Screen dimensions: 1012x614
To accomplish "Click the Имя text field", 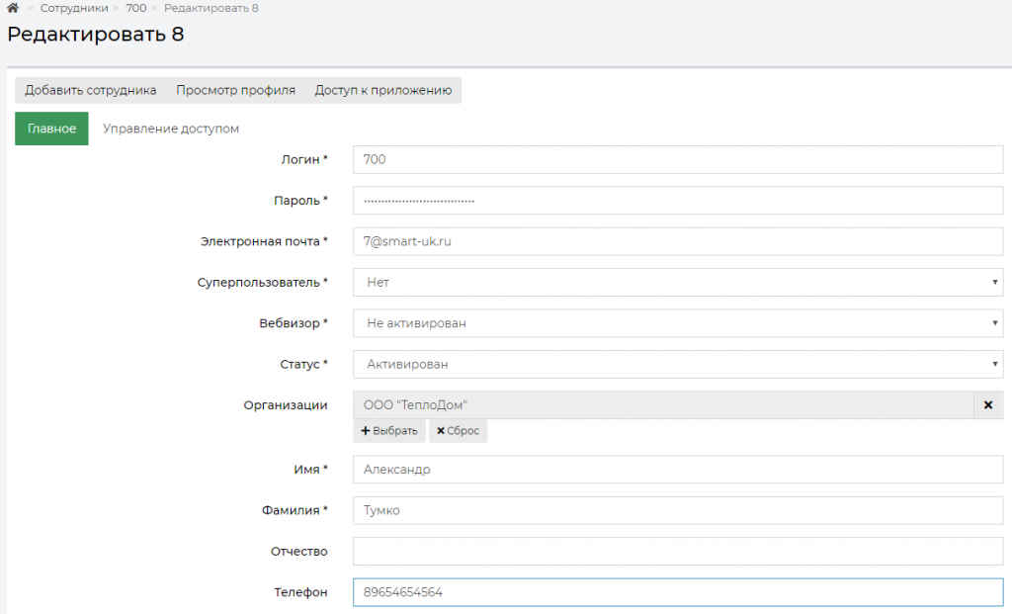I will pos(678,470).
